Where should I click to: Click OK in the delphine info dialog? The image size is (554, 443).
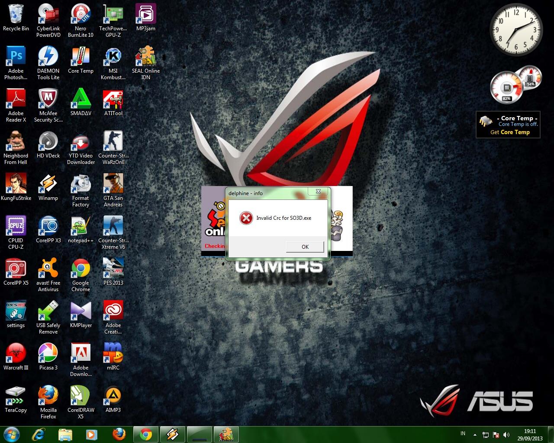(x=305, y=247)
